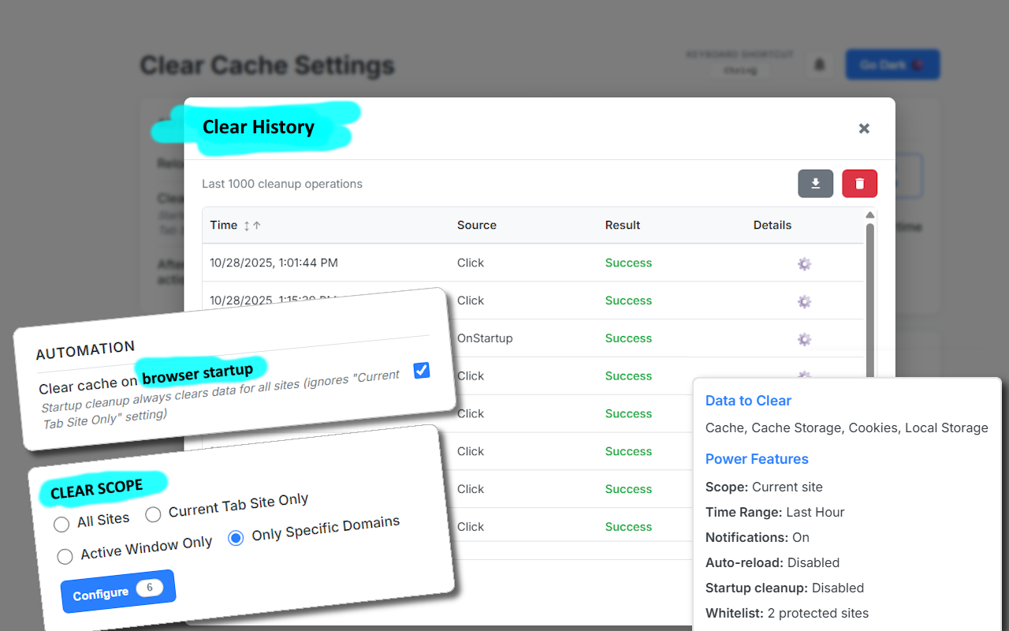
Task: Open details gear for the 1:01:44 PM entry
Action: (x=804, y=263)
